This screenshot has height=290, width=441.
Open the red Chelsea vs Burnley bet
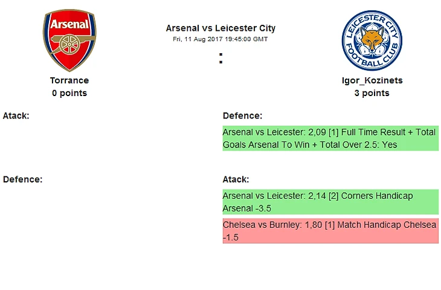point(330,231)
